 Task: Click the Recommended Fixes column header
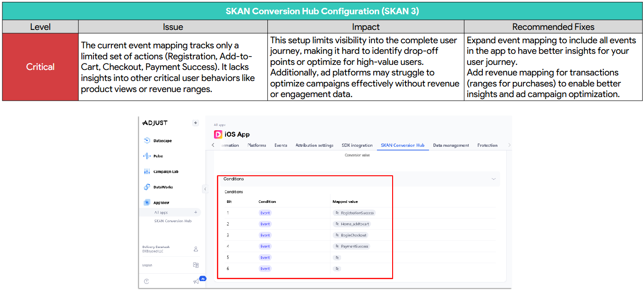553,27
